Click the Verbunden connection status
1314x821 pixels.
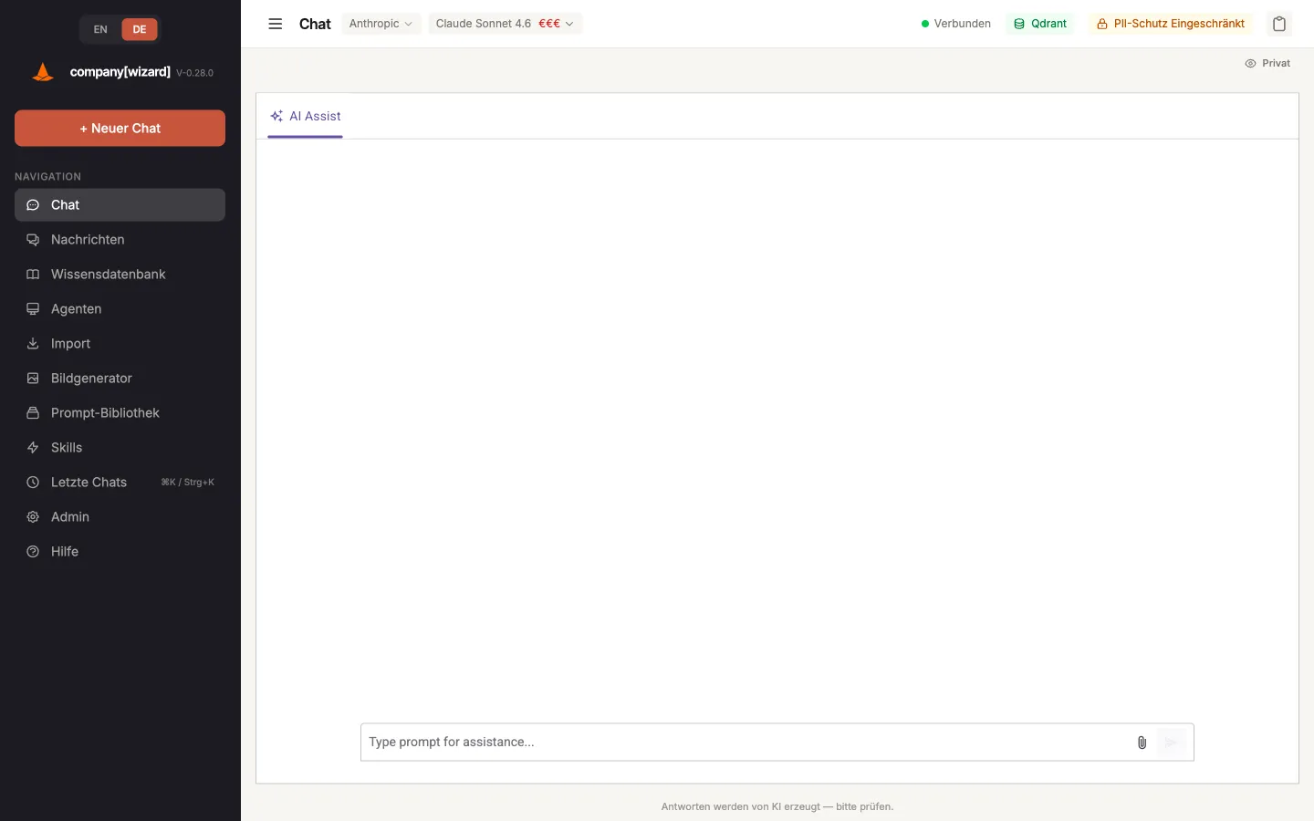click(955, 24)
